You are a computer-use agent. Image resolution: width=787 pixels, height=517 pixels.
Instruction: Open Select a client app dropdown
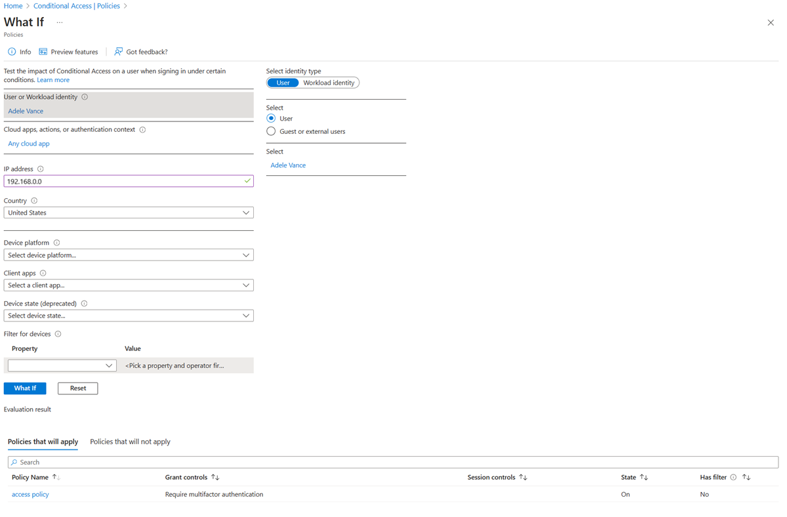tap(129, 285)
